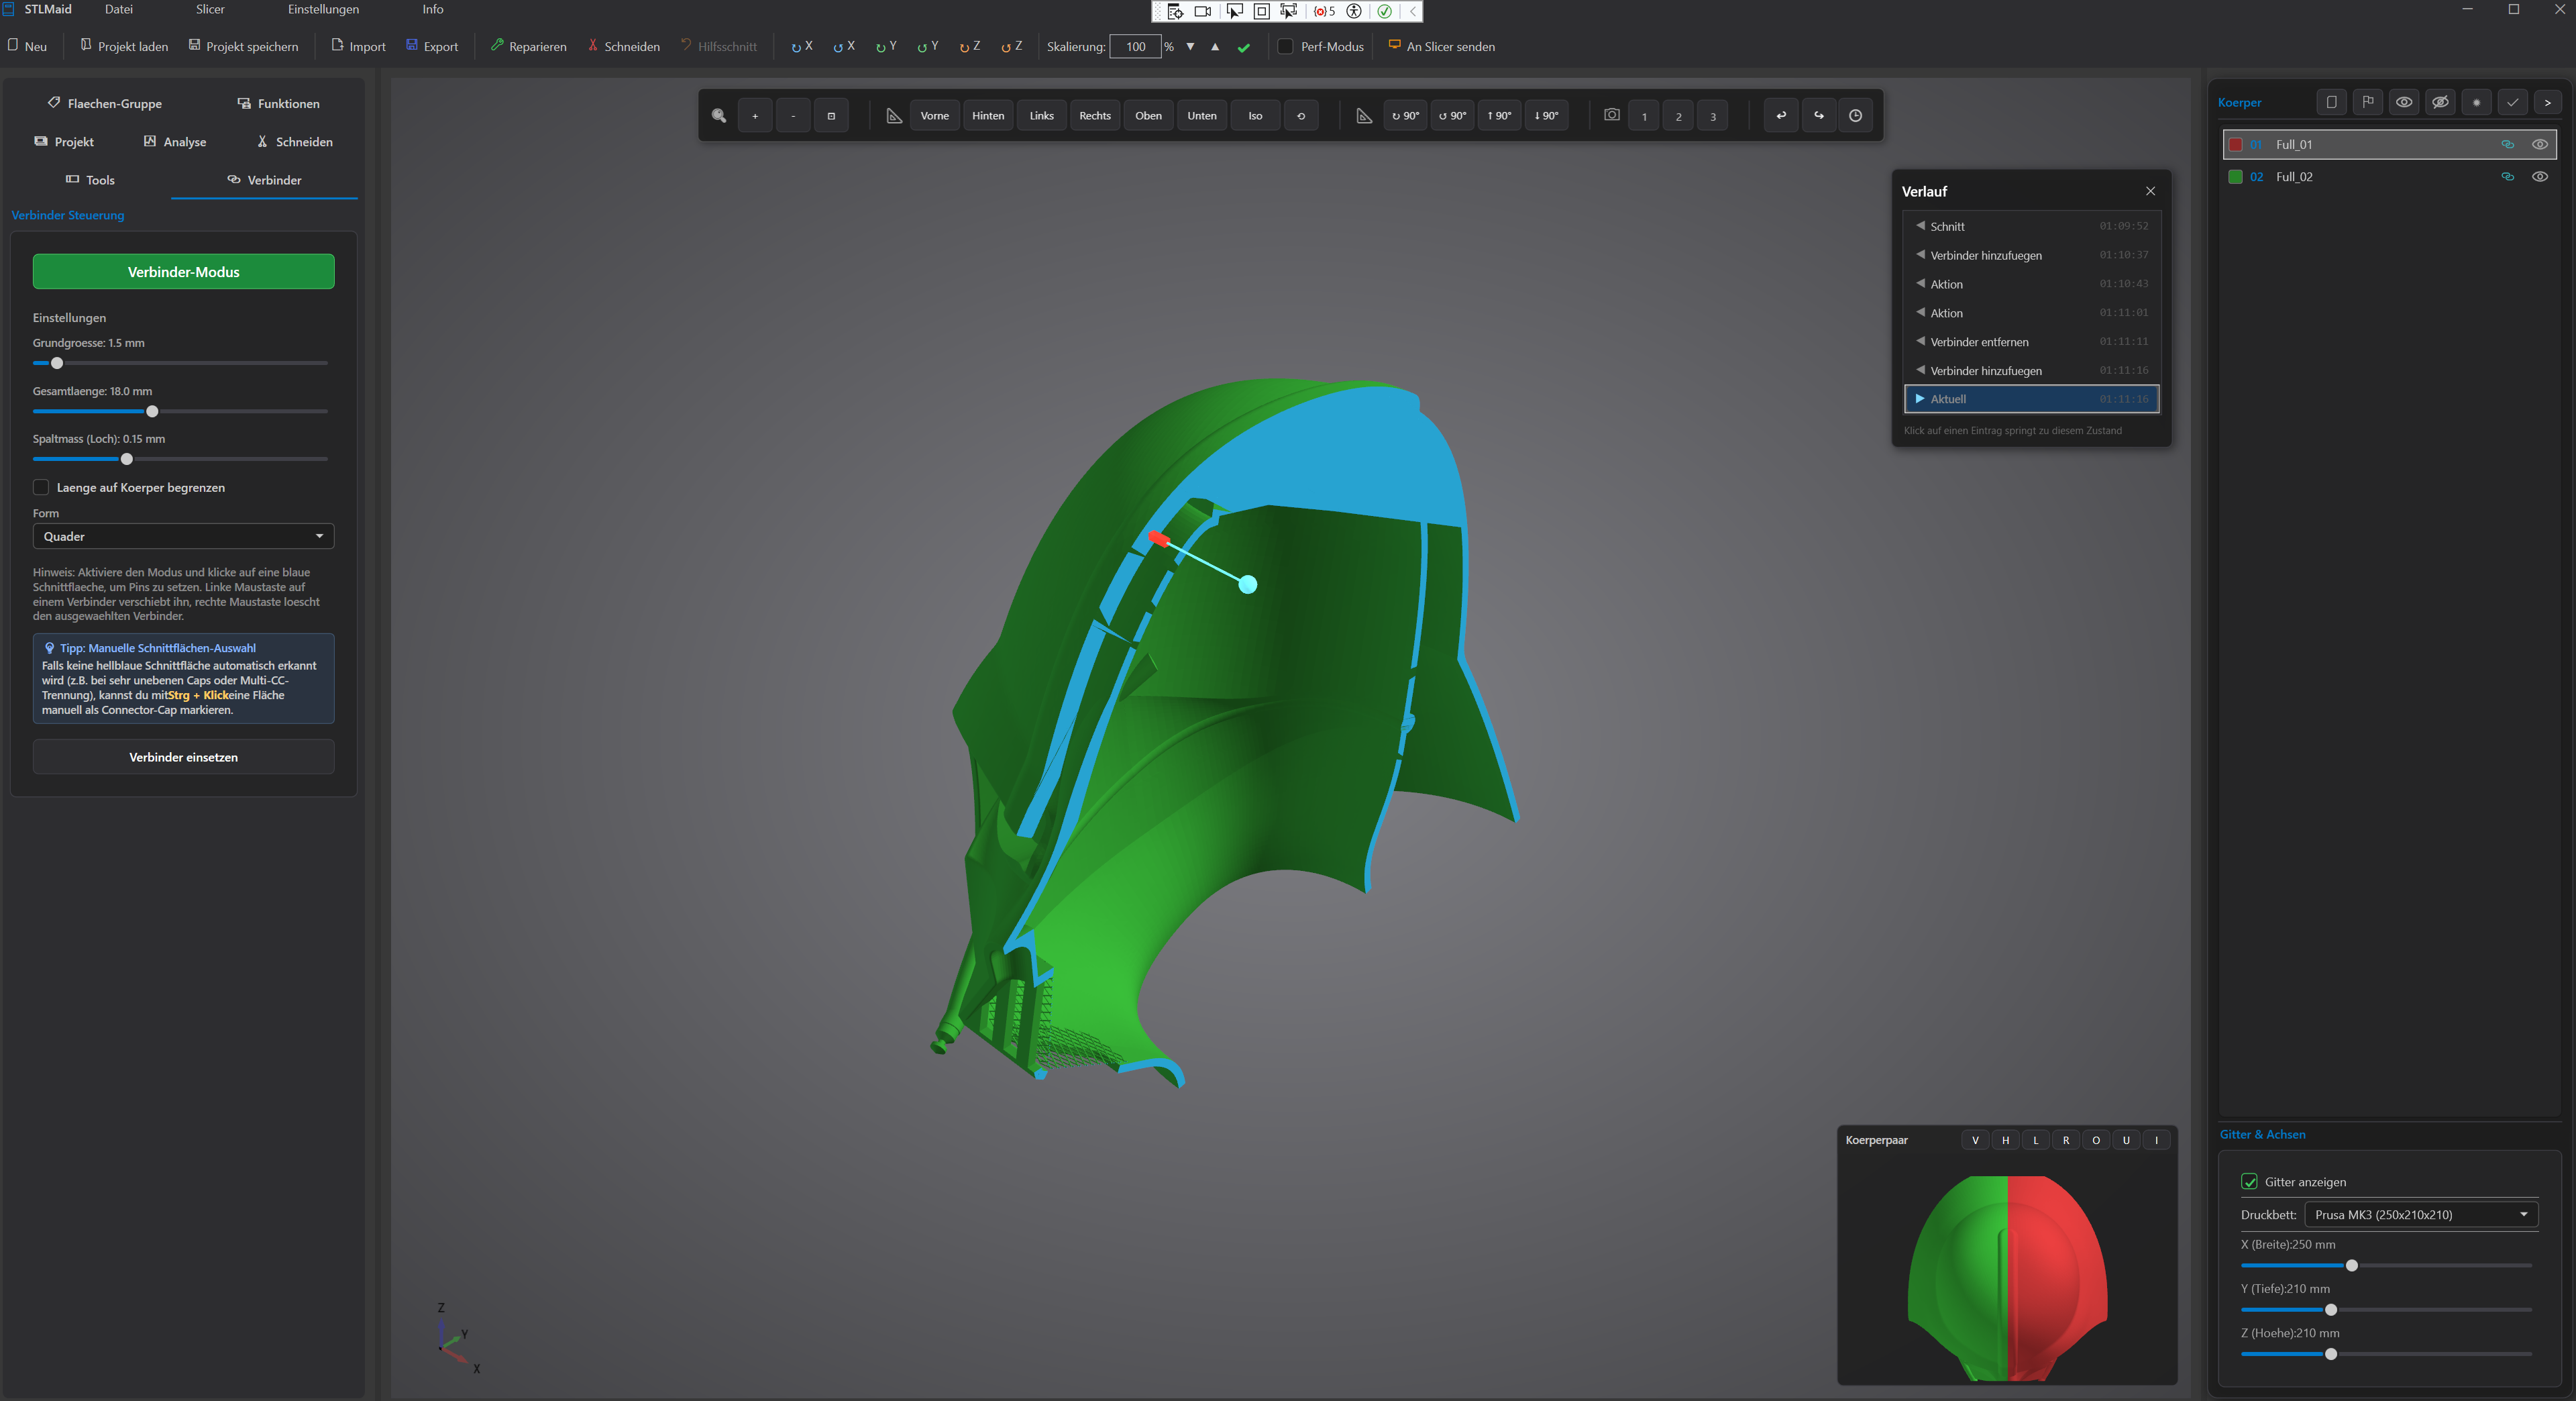Click Schneiden in the top toolbar
Image resolution: width=2576 pixels, height=1401 pixels.
(x=624, y=46)
